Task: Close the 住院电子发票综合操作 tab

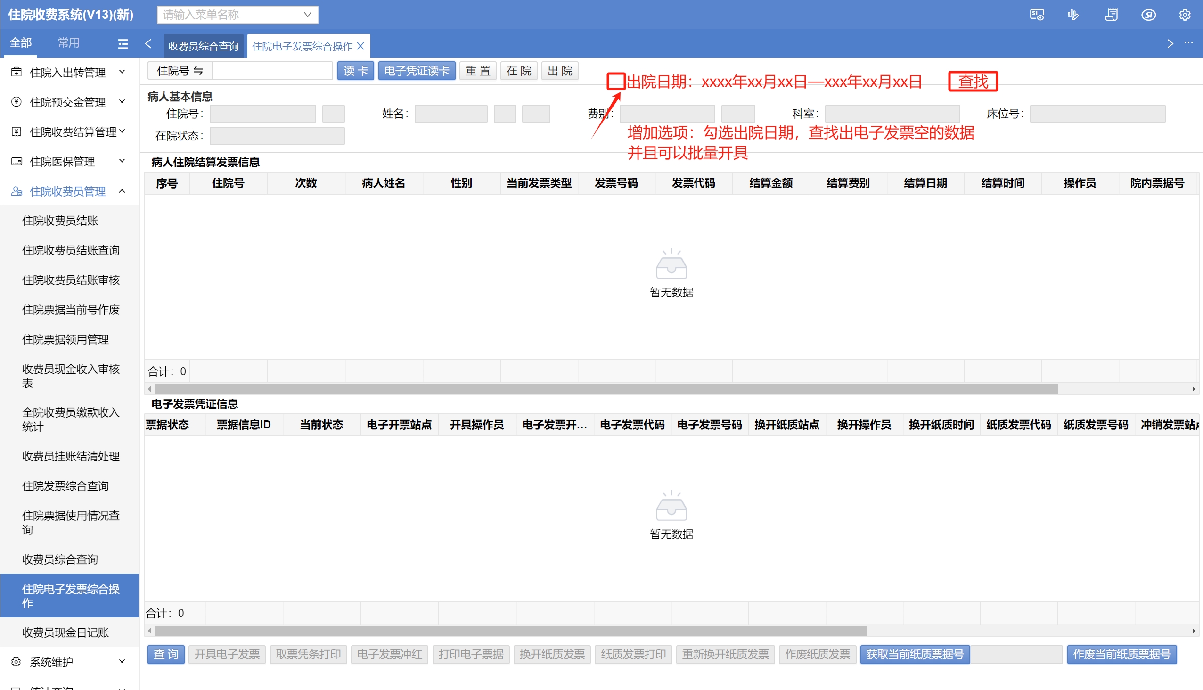Action: pos(360,46)
